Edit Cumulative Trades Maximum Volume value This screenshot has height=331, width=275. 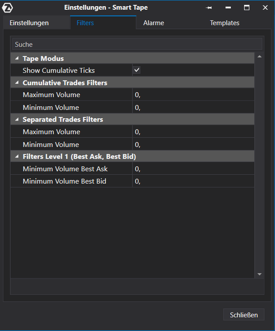pyautogui.click(x=193, y=94)
